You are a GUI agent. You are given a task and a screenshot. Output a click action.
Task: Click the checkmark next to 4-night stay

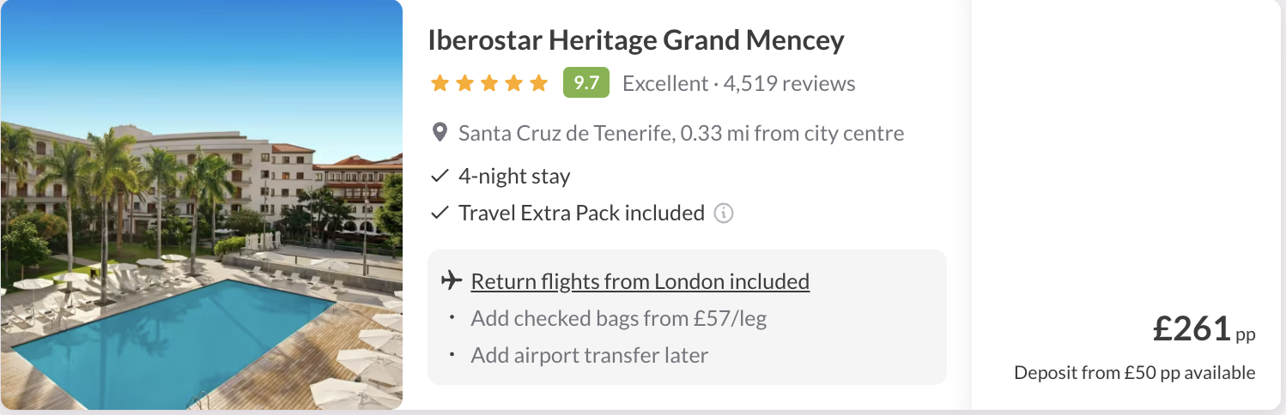click(440, 177)
